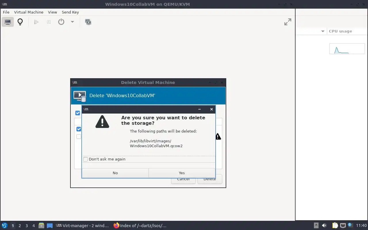The image size is (368, 230).
Task: Tick the 'Don't ask me again' checkbox
Action: (x=85, y=159)
